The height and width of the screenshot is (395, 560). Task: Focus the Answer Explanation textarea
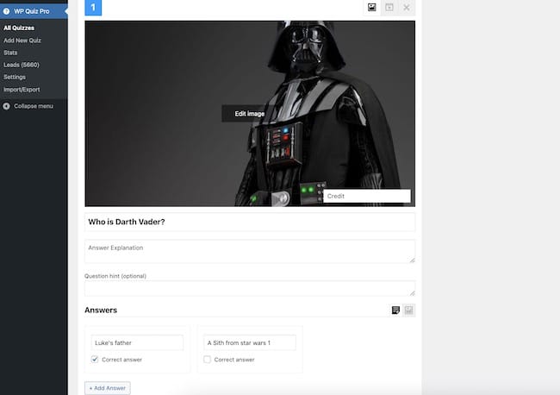(x=250, y=251)
